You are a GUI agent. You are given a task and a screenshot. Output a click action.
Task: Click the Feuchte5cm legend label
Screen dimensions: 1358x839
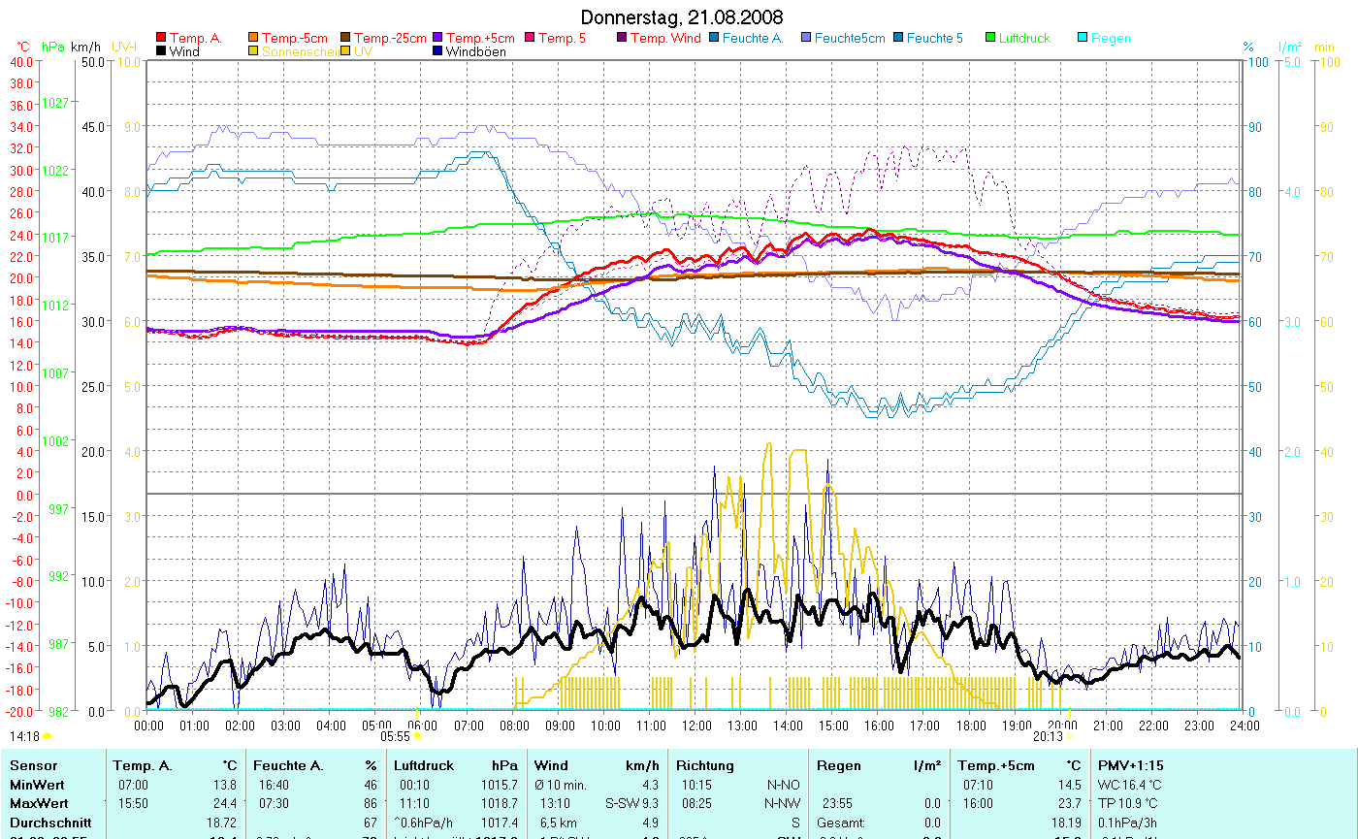pos(850,39)
